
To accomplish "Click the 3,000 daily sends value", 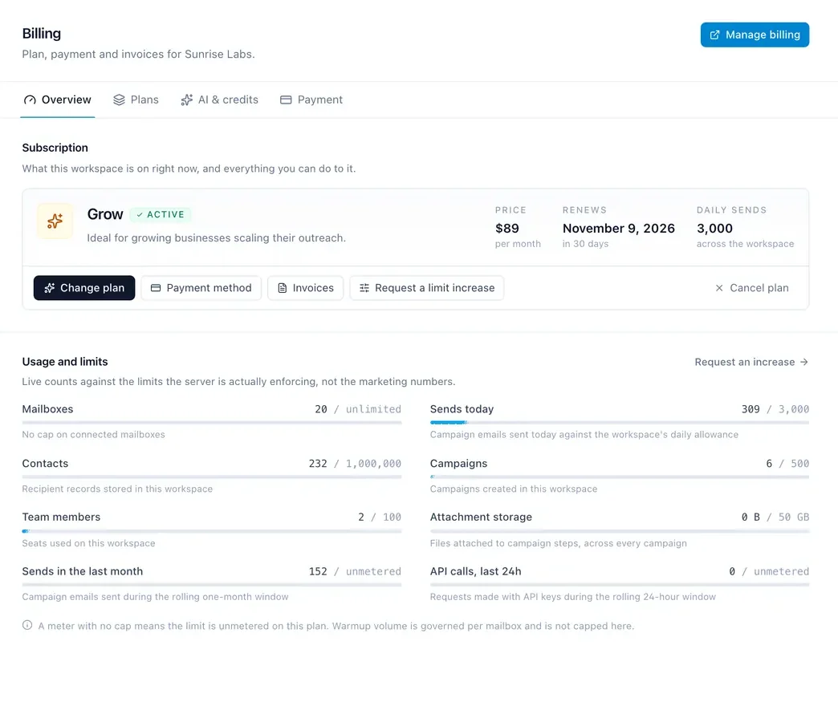I will 714,229.
